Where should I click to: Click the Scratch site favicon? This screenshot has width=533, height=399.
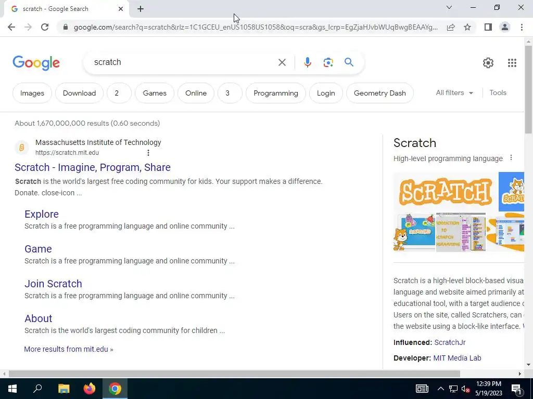click(21, 148)
